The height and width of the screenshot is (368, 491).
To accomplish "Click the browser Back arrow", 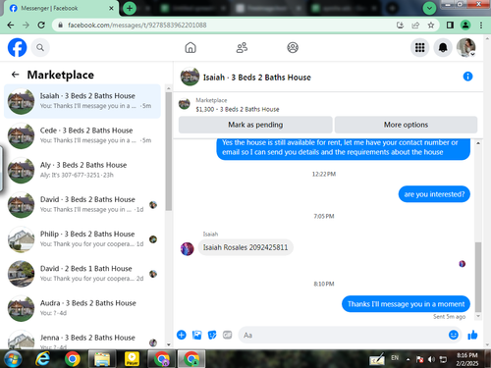I will pyautogui.click(x=11, y=26).
